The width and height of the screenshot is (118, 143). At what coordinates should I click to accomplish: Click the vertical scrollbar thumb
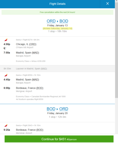(116, 50)
